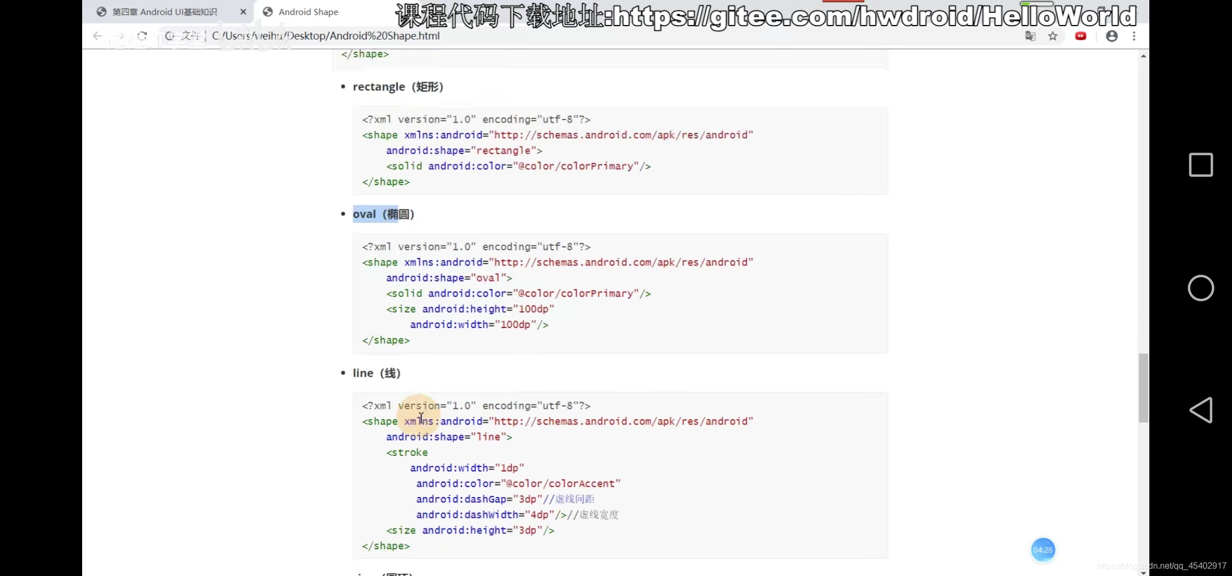
Task: Tap Android back triangle button
Action: (x=1201, y=410)
